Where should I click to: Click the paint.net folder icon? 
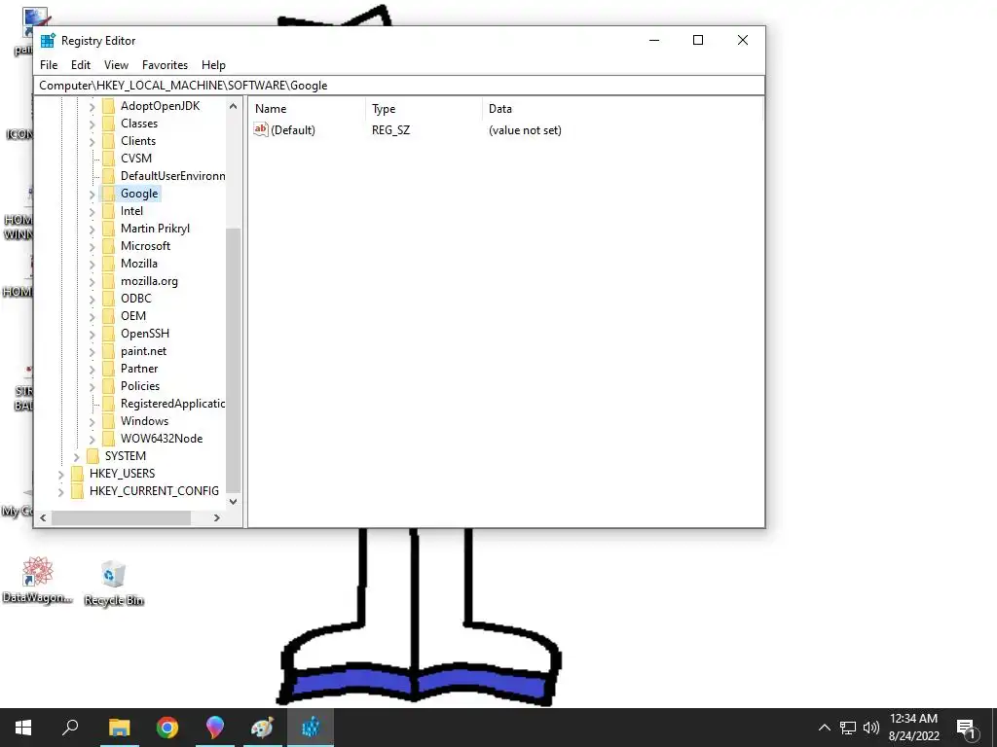[109, 350]
